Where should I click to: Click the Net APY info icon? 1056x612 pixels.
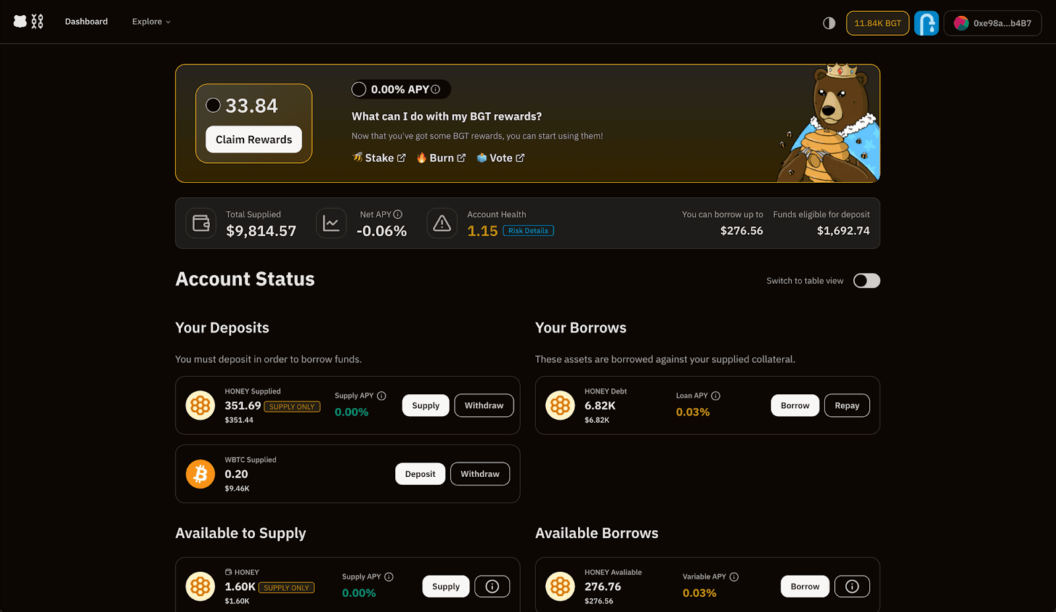coord(398,214)
